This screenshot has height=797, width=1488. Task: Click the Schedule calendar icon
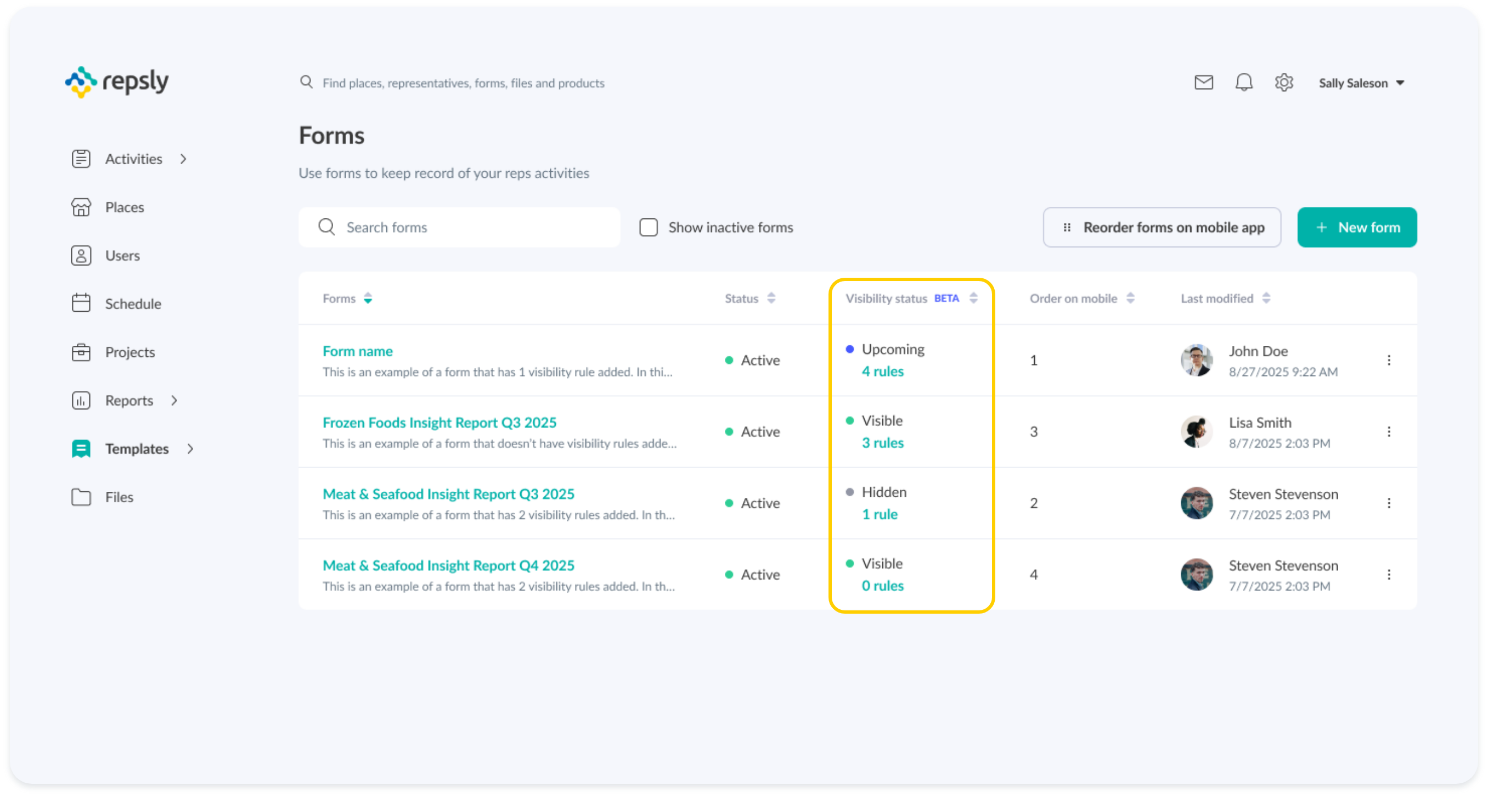(x=81, y=304)
